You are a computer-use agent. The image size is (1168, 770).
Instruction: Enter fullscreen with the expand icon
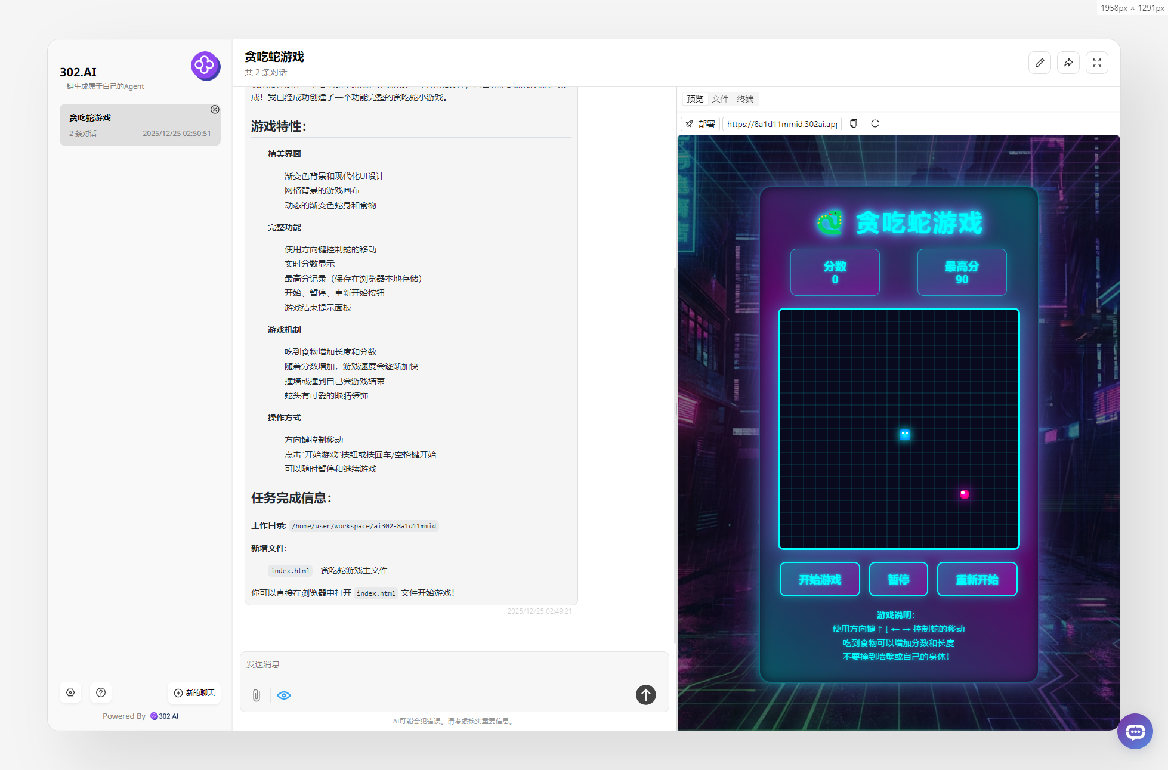pos(1096,63)
